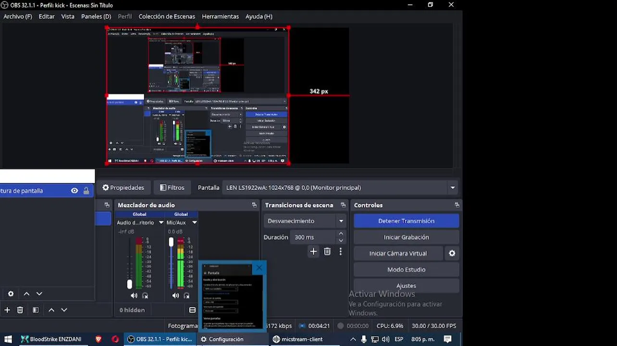Open the Windows notification center icon

click(447, 339)
